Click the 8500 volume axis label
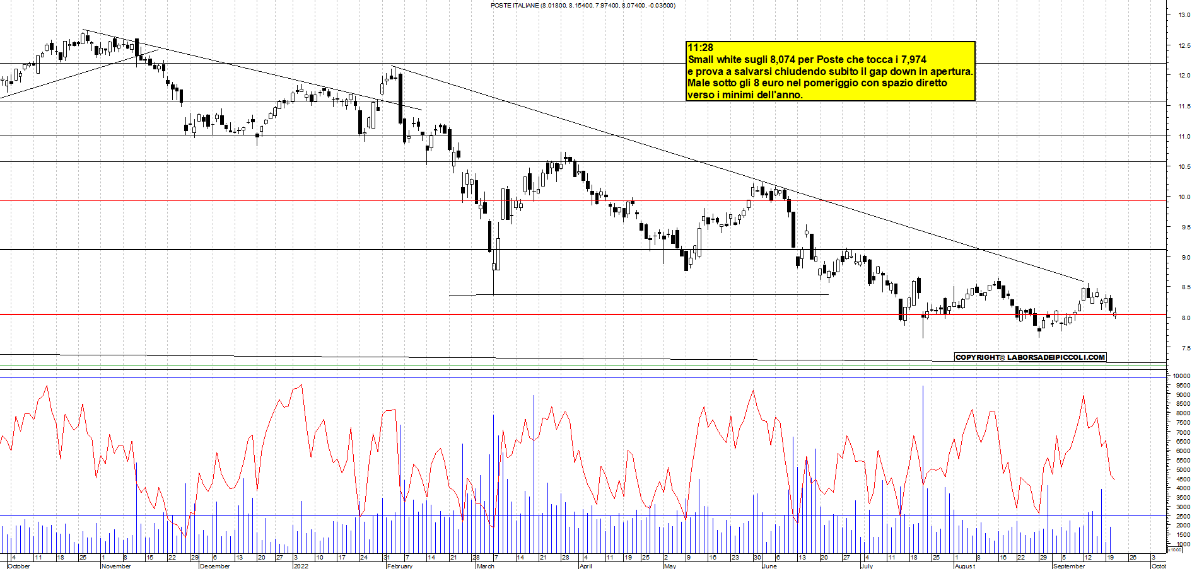Image resolution: width=1192 pixels, height=569 pixels. (x=1183, y=404)
